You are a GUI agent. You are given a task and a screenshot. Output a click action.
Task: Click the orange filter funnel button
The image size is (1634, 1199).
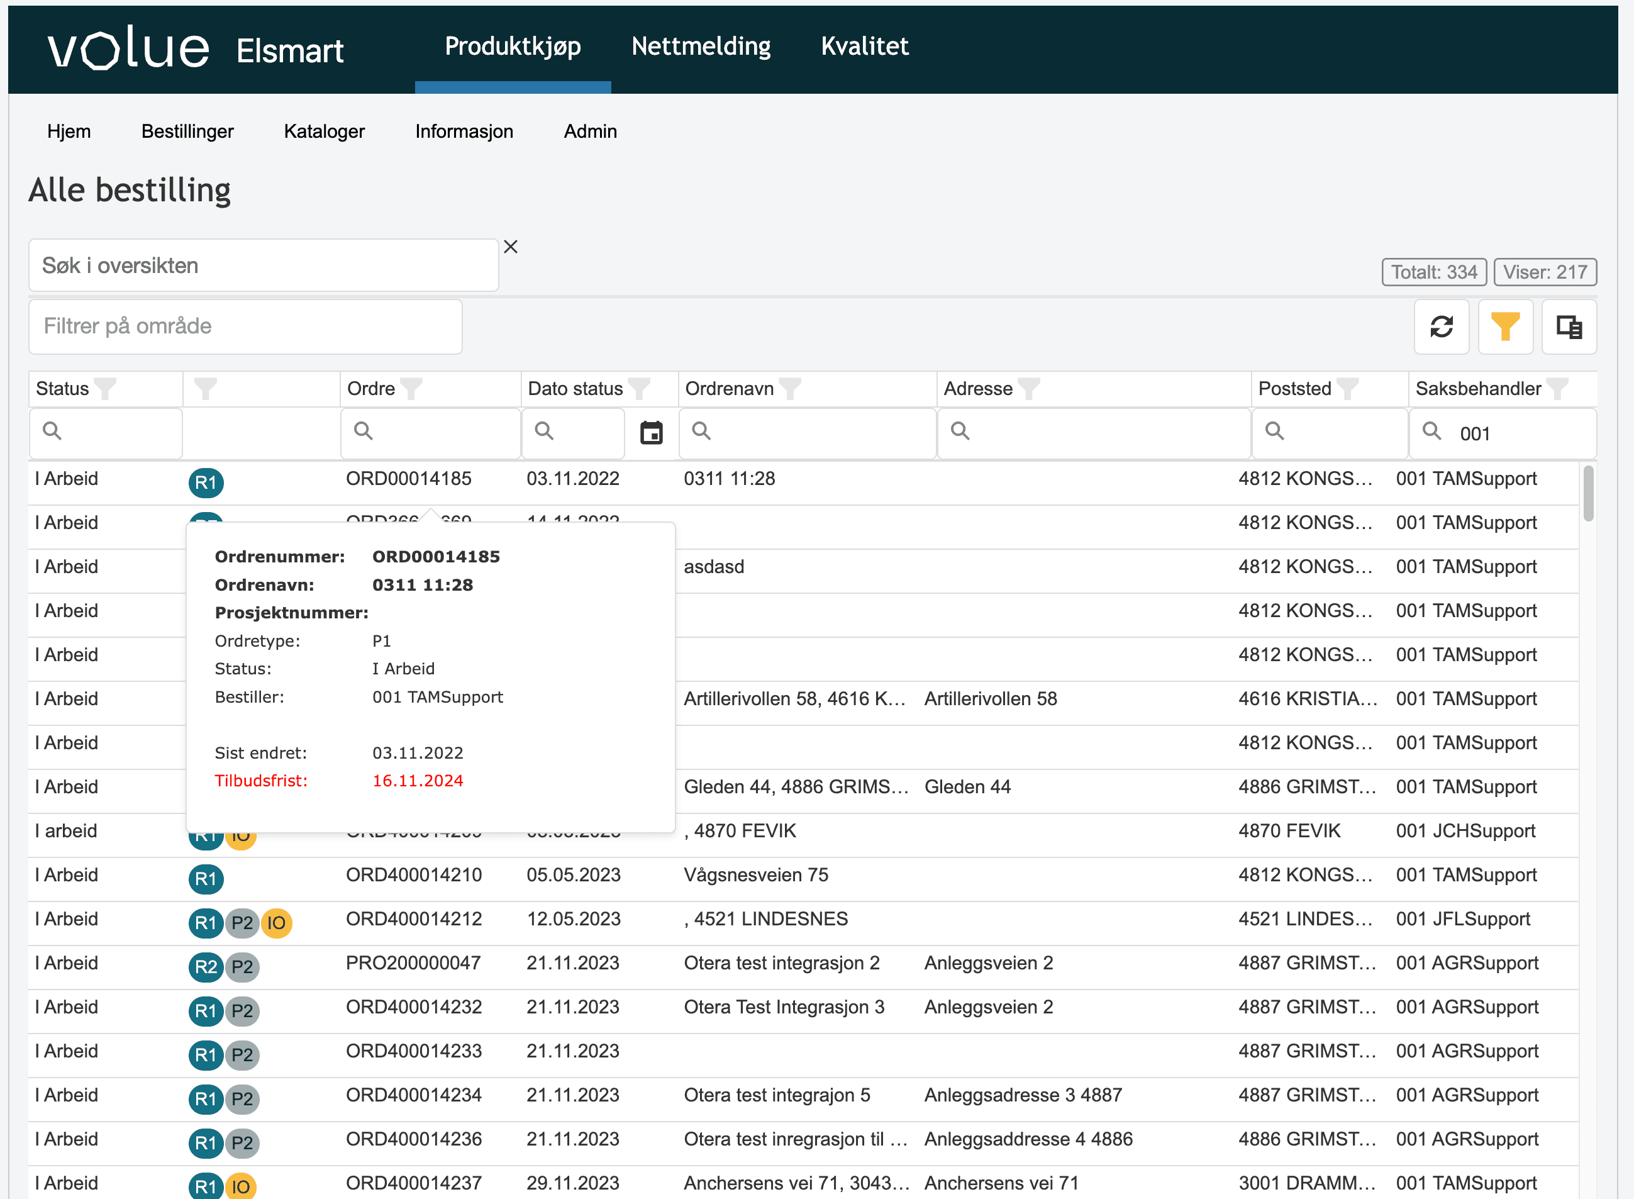point(1505,326)
